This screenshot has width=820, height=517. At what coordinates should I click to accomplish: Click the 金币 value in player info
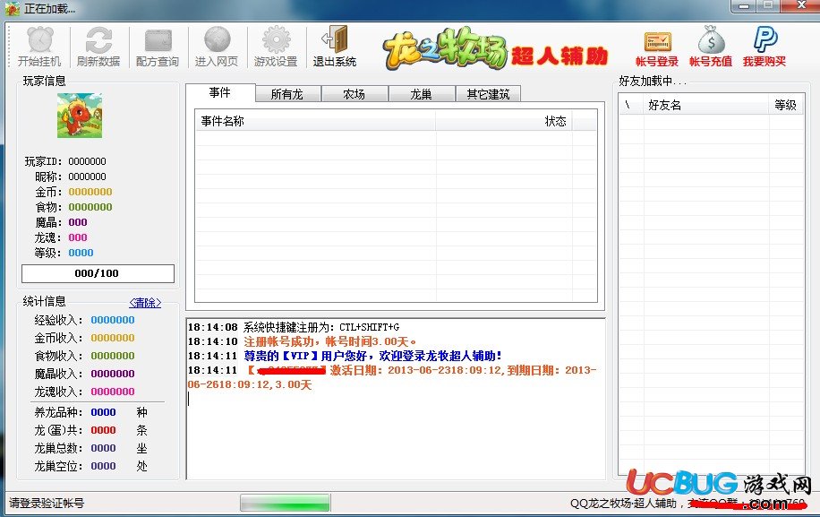coord(90,192)
